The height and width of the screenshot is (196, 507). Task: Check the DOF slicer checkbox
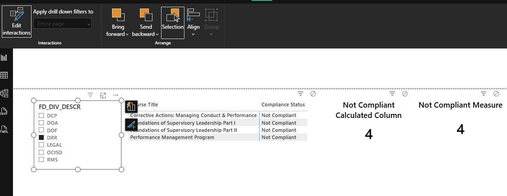pos(41,130)
